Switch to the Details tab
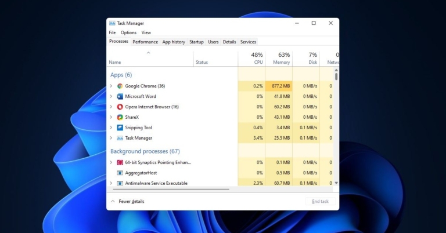The image size is (446, 233). 229,42
